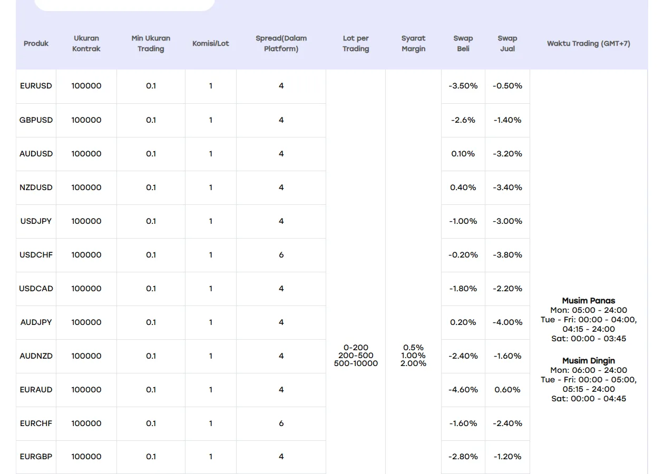Click the Swap Beli column header
Viewport: 664px width, 474px height.
pos(463,43)
